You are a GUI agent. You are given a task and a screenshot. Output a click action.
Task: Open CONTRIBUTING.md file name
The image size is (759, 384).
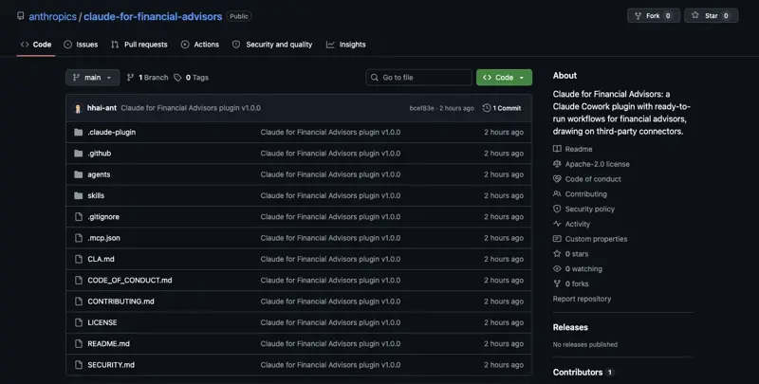pos(121,302)
